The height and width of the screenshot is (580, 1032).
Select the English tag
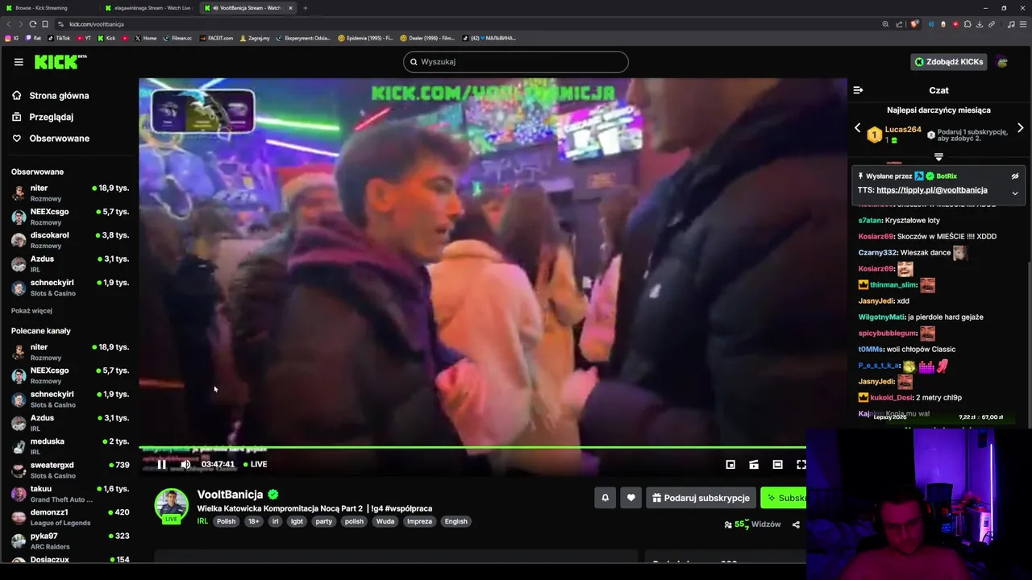pyautogui.click(x=456, y=521)
